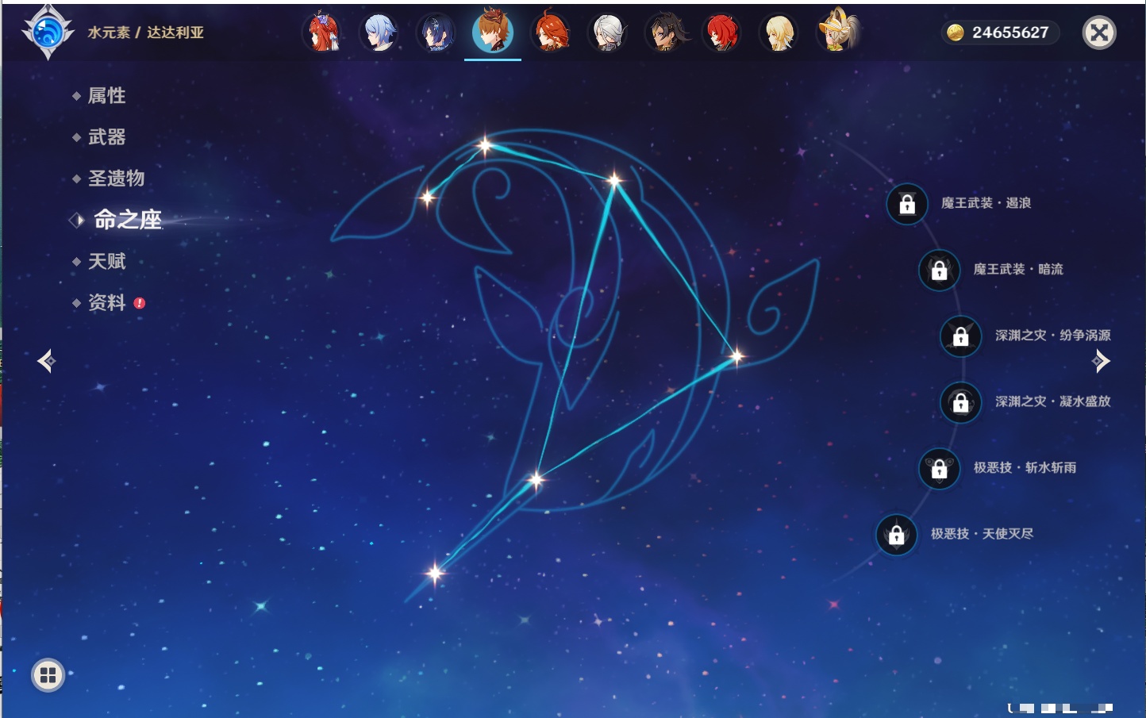Select the lock icon for 极恶技·天使灭尽
1146x718 pixels.
[x=896, y=535]
